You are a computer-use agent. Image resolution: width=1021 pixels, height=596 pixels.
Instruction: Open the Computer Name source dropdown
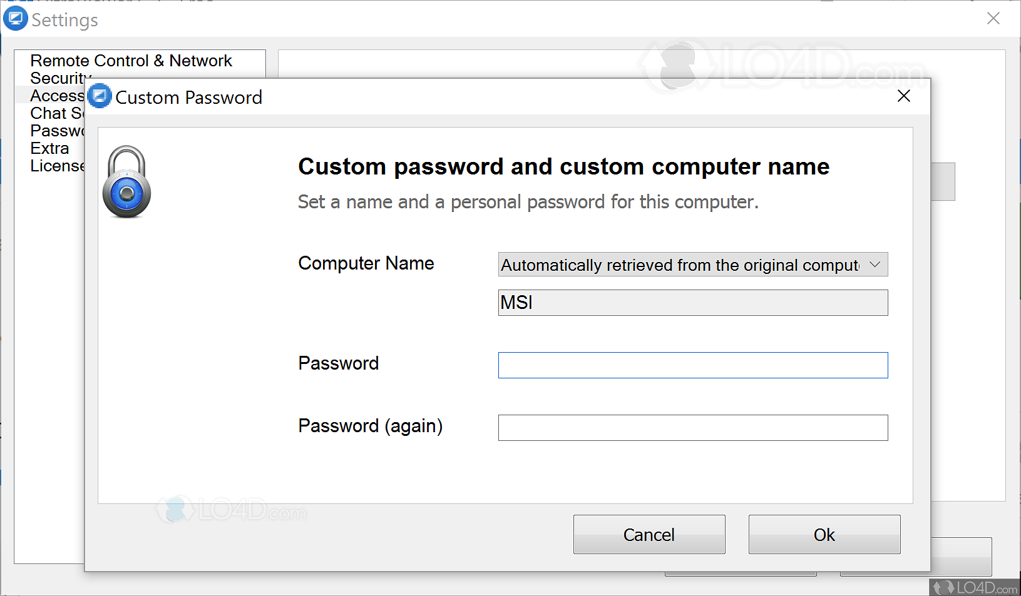(692, 265)
